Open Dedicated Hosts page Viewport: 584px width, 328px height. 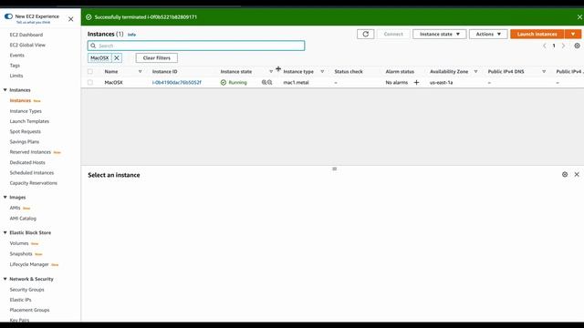click(x=27, y=162)
